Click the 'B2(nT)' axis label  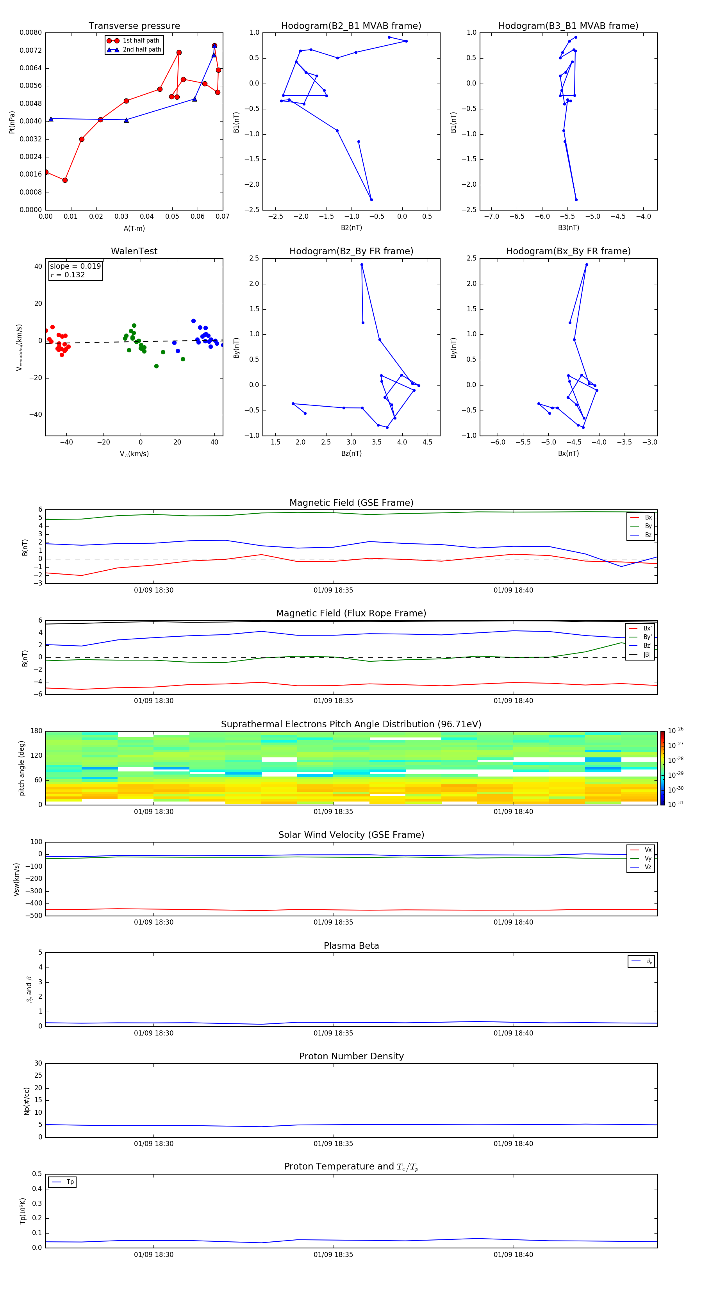(351, 228)
